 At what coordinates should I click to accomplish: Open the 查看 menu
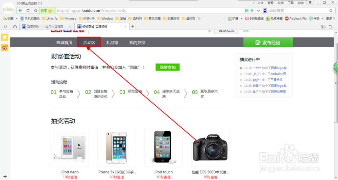click(270, 3)
